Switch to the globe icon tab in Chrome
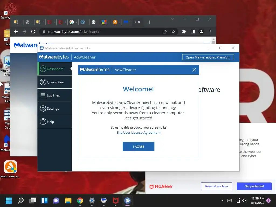 point(27,22)
